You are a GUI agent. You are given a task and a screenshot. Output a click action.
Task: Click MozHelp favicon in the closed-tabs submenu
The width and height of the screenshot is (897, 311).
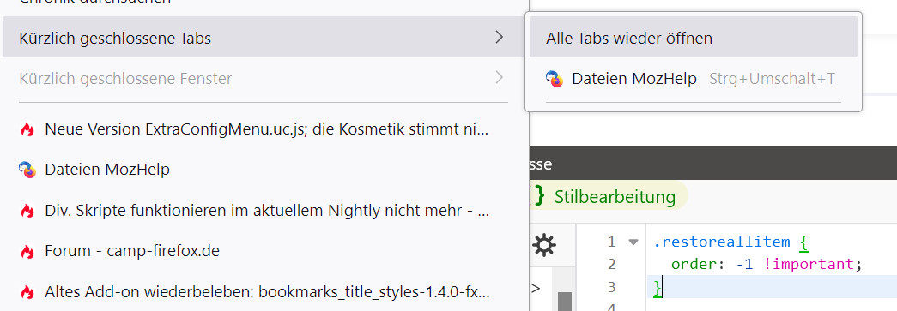pyautogui.click(x=555, y=79)
